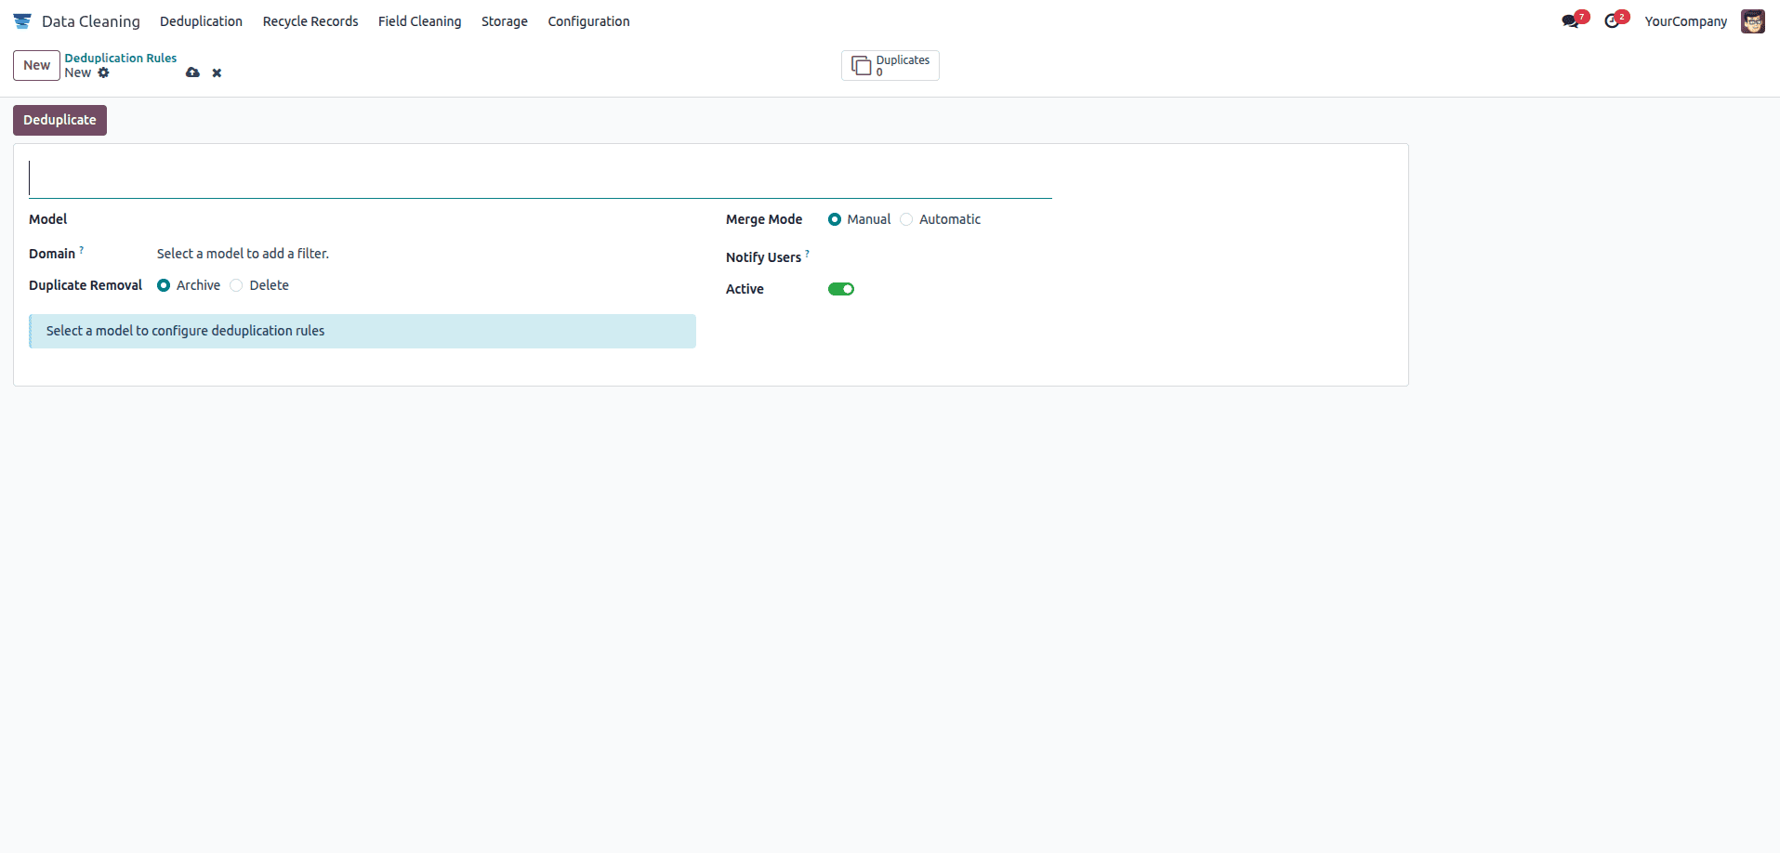Open the user avatar menu
This screenshot has height=853, width=1780.
click(1754, 20)
